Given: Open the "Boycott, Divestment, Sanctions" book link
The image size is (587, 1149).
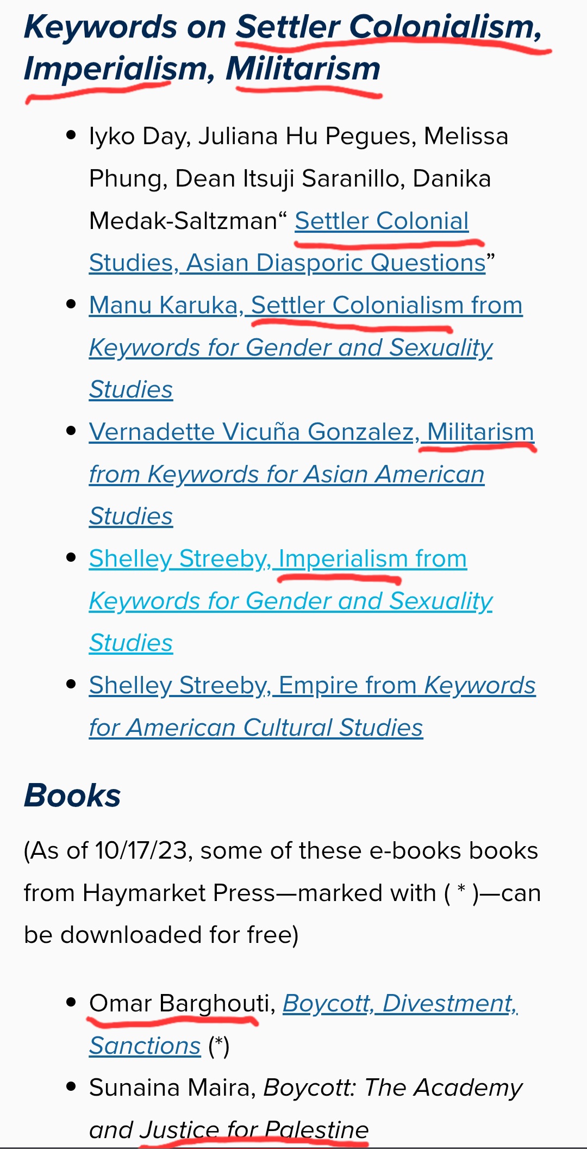Looking at the screenshot, I should pos(399,1004).
